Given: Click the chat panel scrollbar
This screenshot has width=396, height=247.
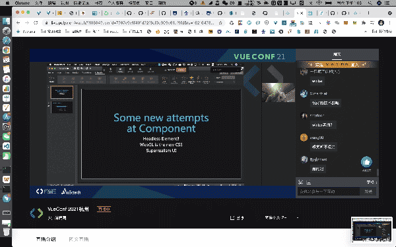Looking at the screenshot, I should pos(378,173).
